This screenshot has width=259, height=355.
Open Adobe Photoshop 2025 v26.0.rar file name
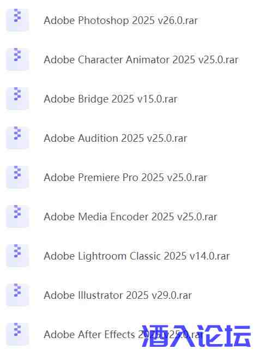tap(121, 21)
